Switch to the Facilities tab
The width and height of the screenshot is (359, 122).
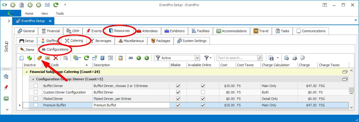[x=200, y=31]
